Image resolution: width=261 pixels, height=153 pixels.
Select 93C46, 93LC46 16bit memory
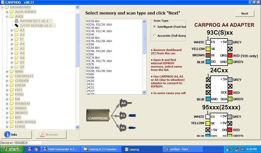point(99,31)
